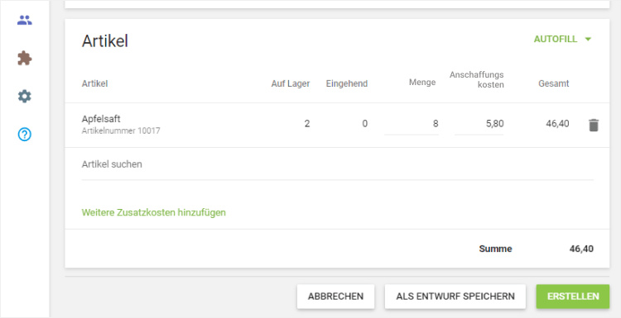Click the Artikel section heading
Image resolution: width=621 pixels, height=318 pixels.
[x=105, y=41]
